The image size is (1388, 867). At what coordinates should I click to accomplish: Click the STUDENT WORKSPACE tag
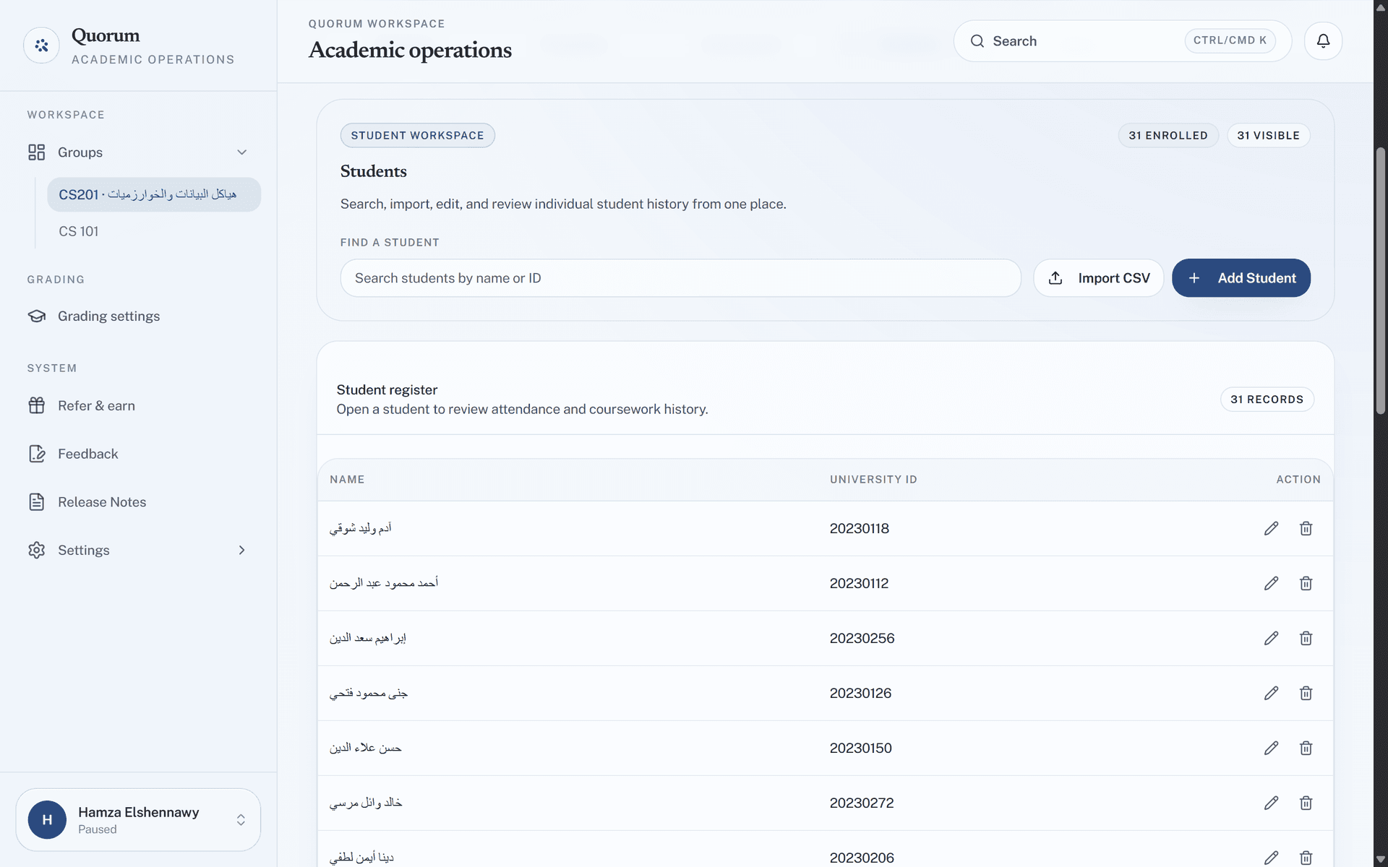point(417,136)
